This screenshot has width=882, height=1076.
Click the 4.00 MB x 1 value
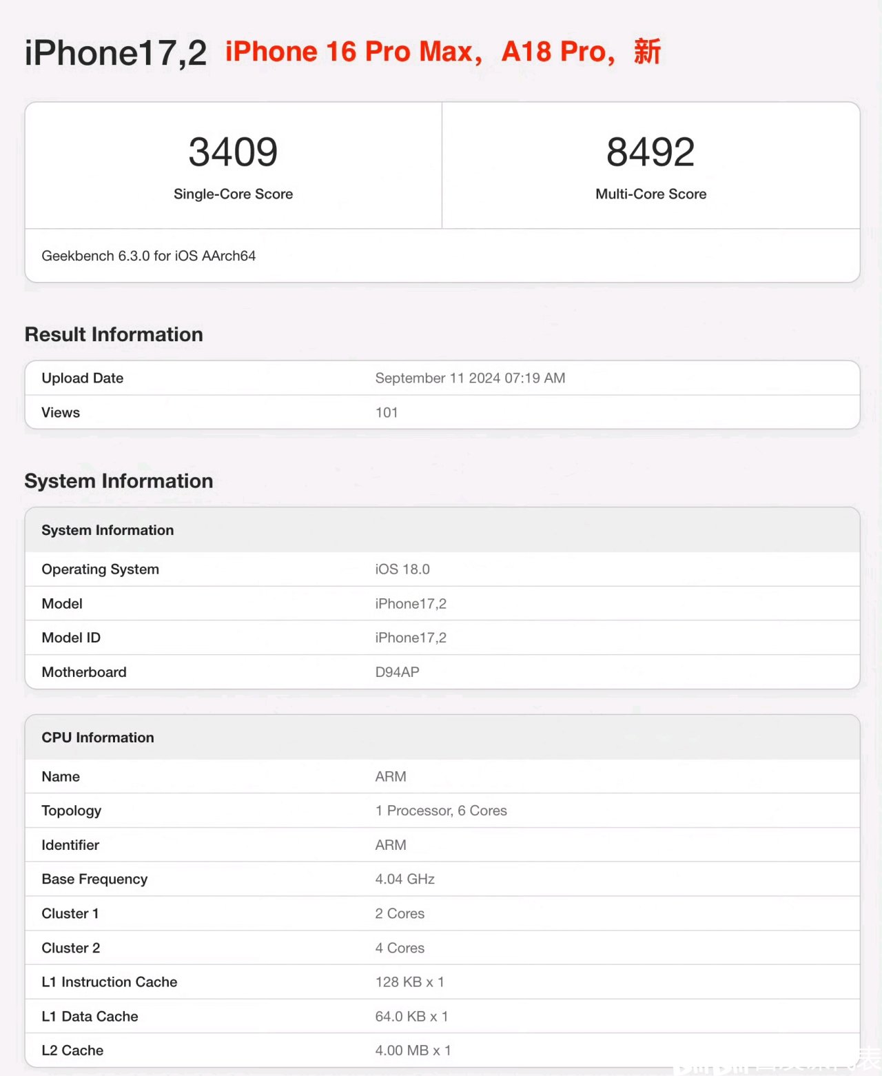pyautogui.click(x=413, y=1050)
